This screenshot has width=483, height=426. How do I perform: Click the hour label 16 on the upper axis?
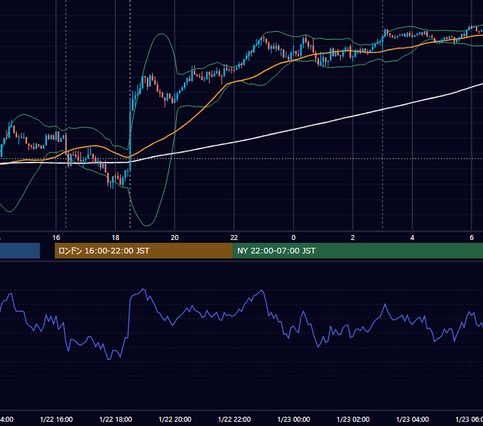pyautogui.click(x=56, y=238)
